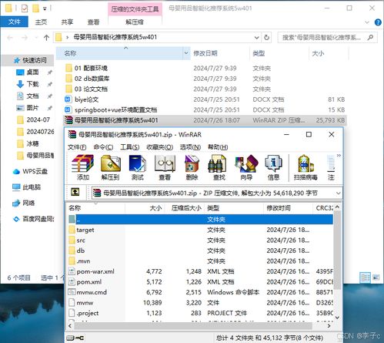This screenshot has height=343, width=384.
Task: Open the WinRAR archive path dropdown
Action: (x=338, y=193)
